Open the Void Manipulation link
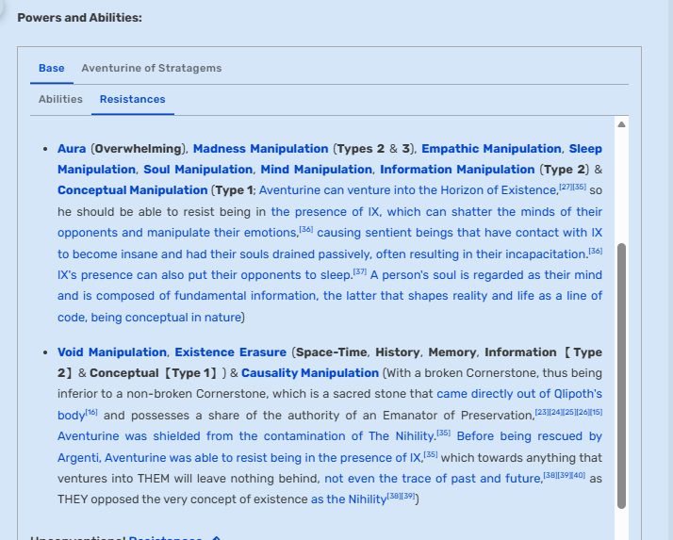Viewport: 673px width, 540px height. [112, 352]
